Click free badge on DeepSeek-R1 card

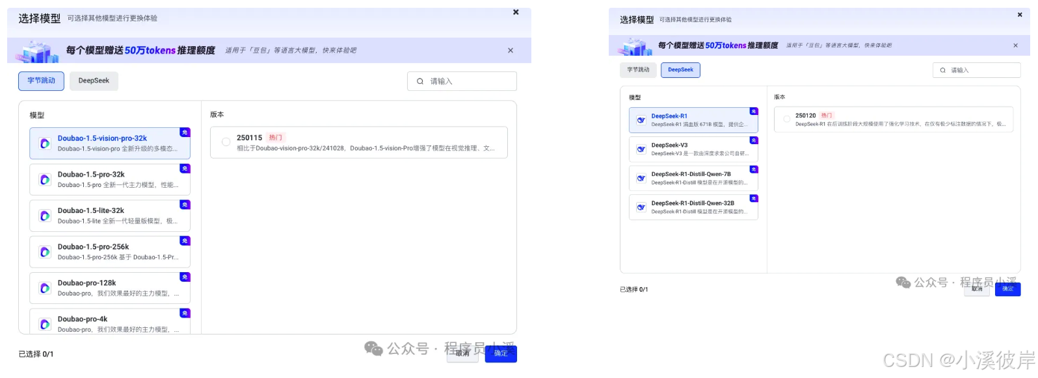coord(754,111)
